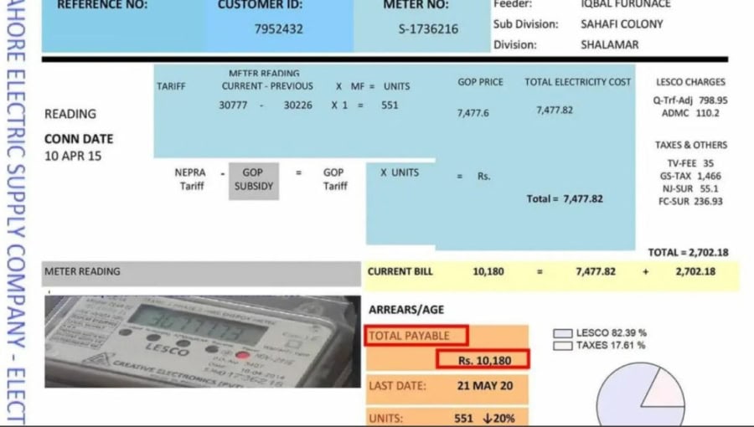Click CURRENT BILL amount 10,180
The height and width of the screenshot is (427, 754).
(488, 271)
